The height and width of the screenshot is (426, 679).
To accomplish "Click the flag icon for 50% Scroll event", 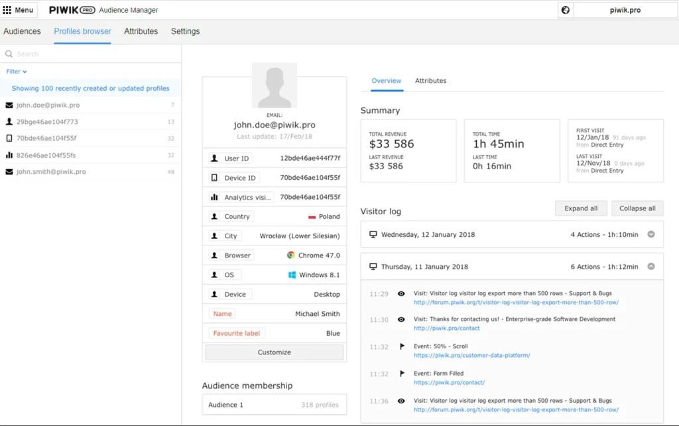I will (x=401, y=346).
